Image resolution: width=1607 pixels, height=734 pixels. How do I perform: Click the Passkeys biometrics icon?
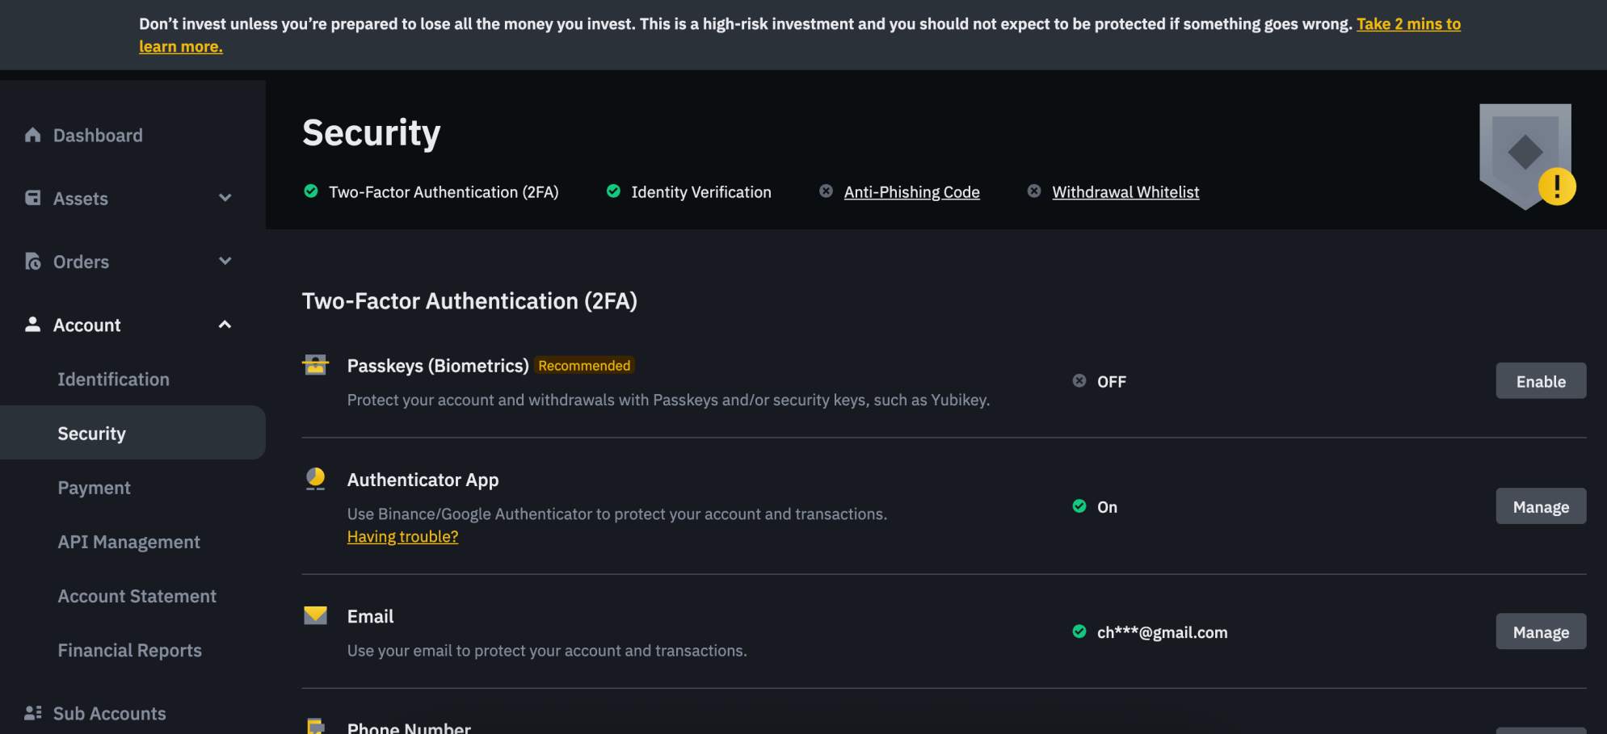(x=315, y=365)
